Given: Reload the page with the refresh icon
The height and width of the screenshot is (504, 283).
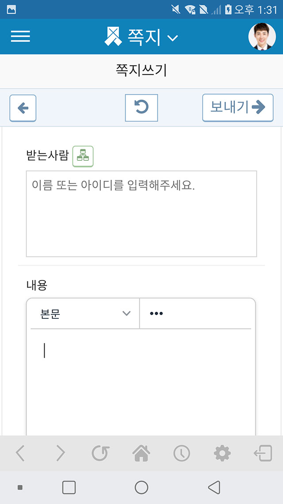Looking at the screenshot, I should (100, 453).
